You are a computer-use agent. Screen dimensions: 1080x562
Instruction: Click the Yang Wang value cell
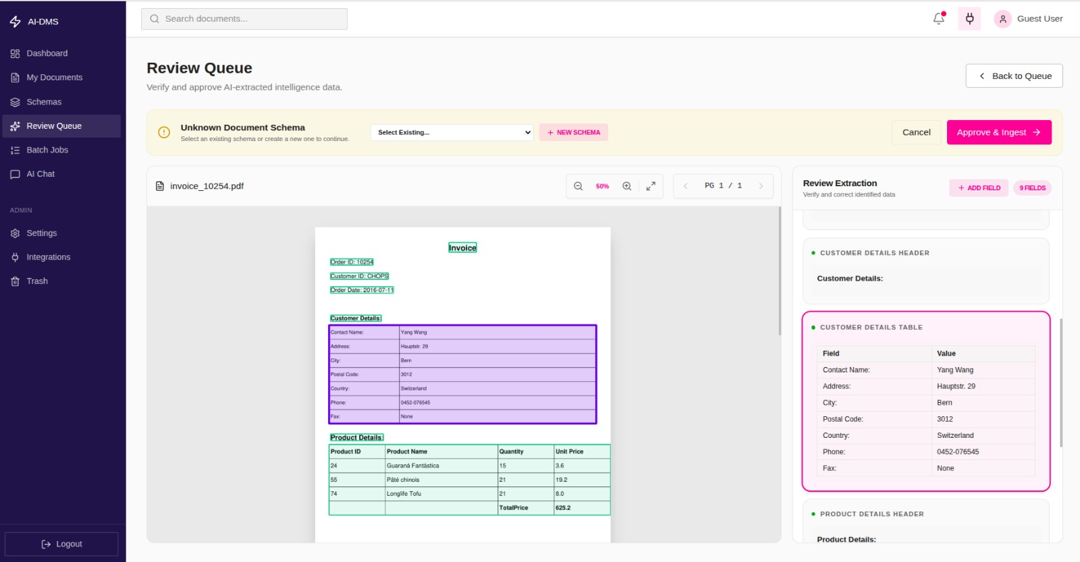983,370
